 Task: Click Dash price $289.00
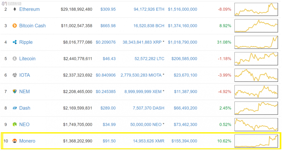tap(108, 108)
